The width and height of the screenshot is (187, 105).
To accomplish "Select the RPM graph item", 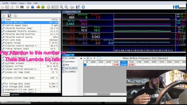I will click(66, 65).
